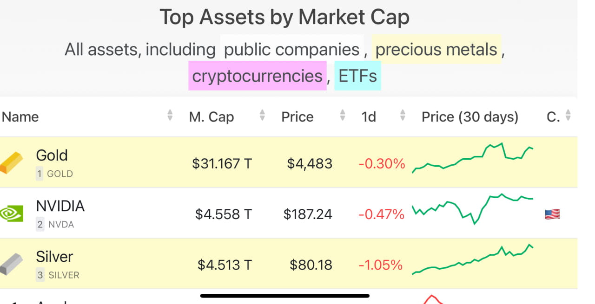This screenshot has width=595, height=304.
Task: Toggle the precious metals filter
Action: pos(436,49)
